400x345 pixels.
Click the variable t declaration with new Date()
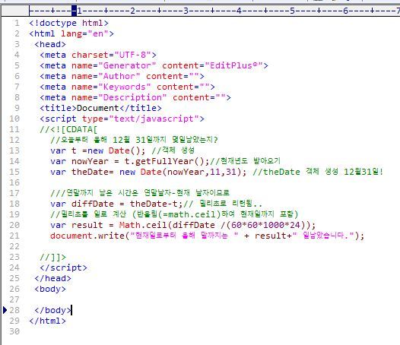click(x=98, y=150)
